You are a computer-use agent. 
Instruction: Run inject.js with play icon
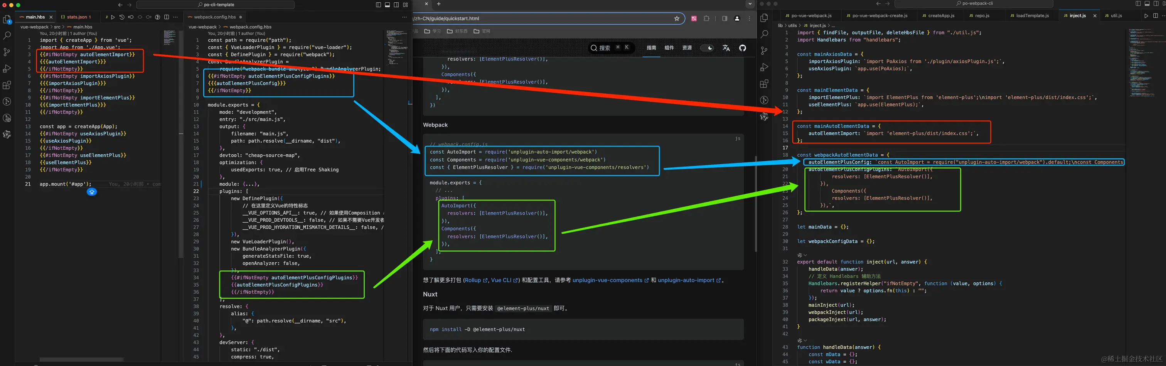click(x=1146, y=16)
